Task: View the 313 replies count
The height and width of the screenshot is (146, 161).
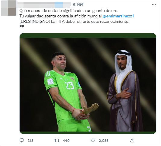Action: pyautogui.click(x=30, y=141)
